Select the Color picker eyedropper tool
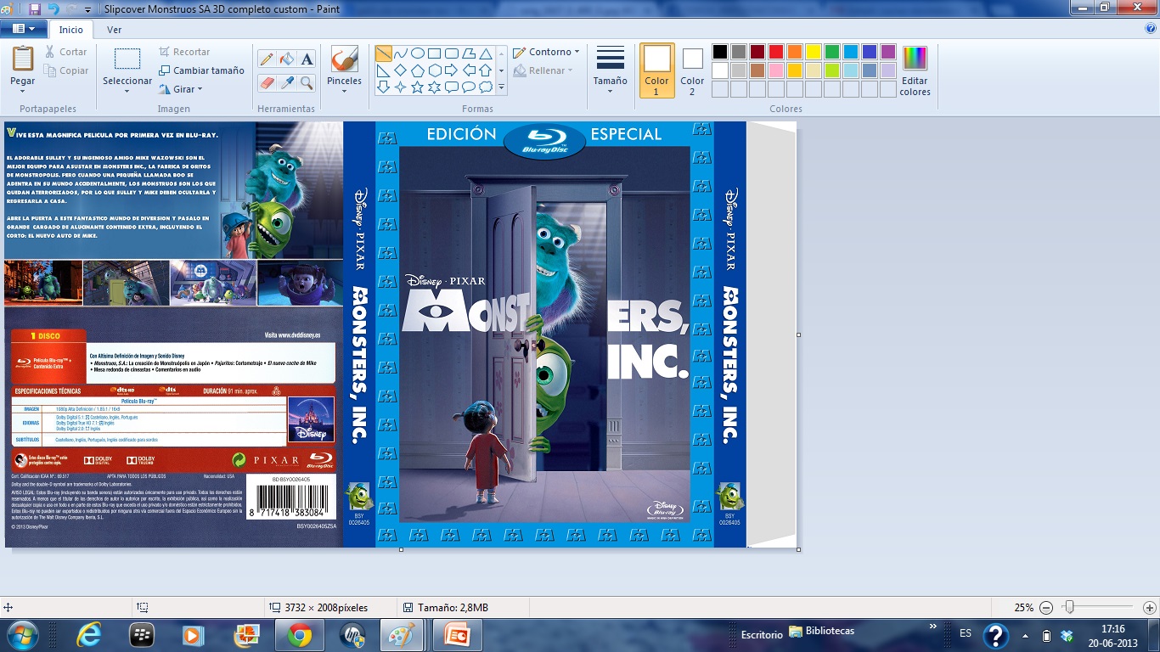Image resolution: width=1160 pixels, height=652 pixels. point(287,82)
